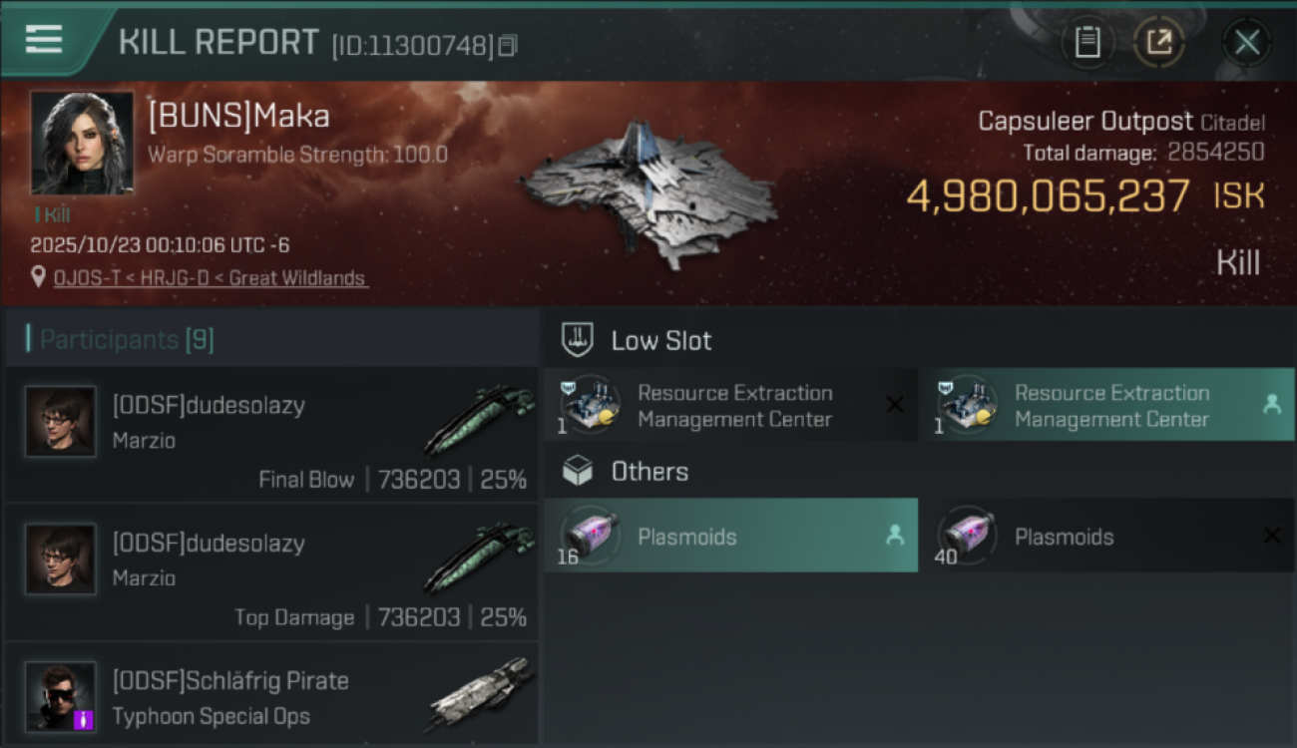Select the 16 Plasmoids dropped item

pyautogui.click(x=730, y=536)
